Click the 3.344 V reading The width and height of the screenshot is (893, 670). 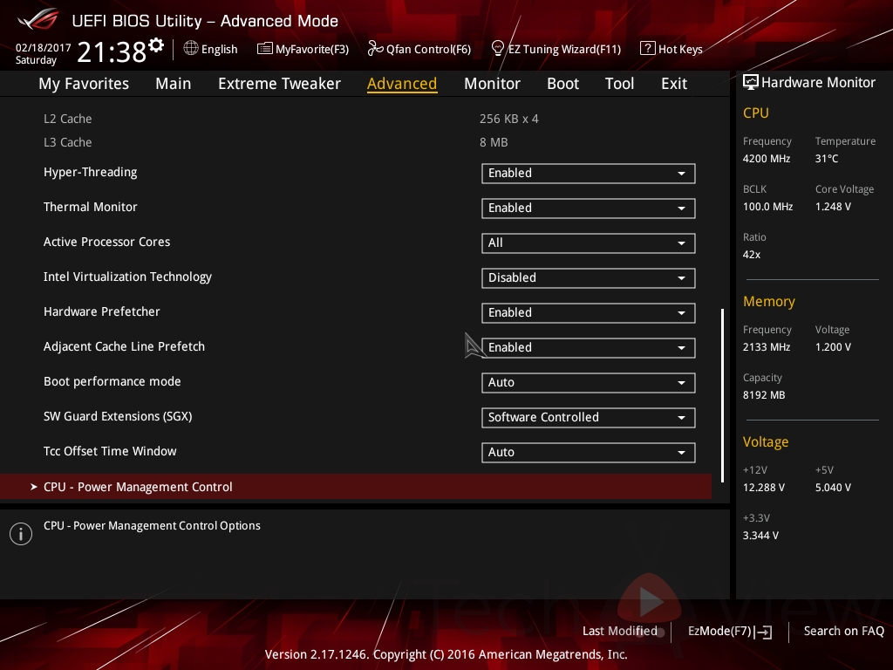pos(760,536)
